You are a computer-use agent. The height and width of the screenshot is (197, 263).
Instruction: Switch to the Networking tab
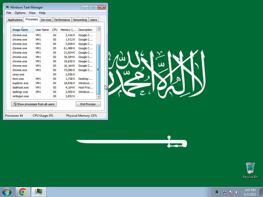pyautogui.click(x=80, y=20)
